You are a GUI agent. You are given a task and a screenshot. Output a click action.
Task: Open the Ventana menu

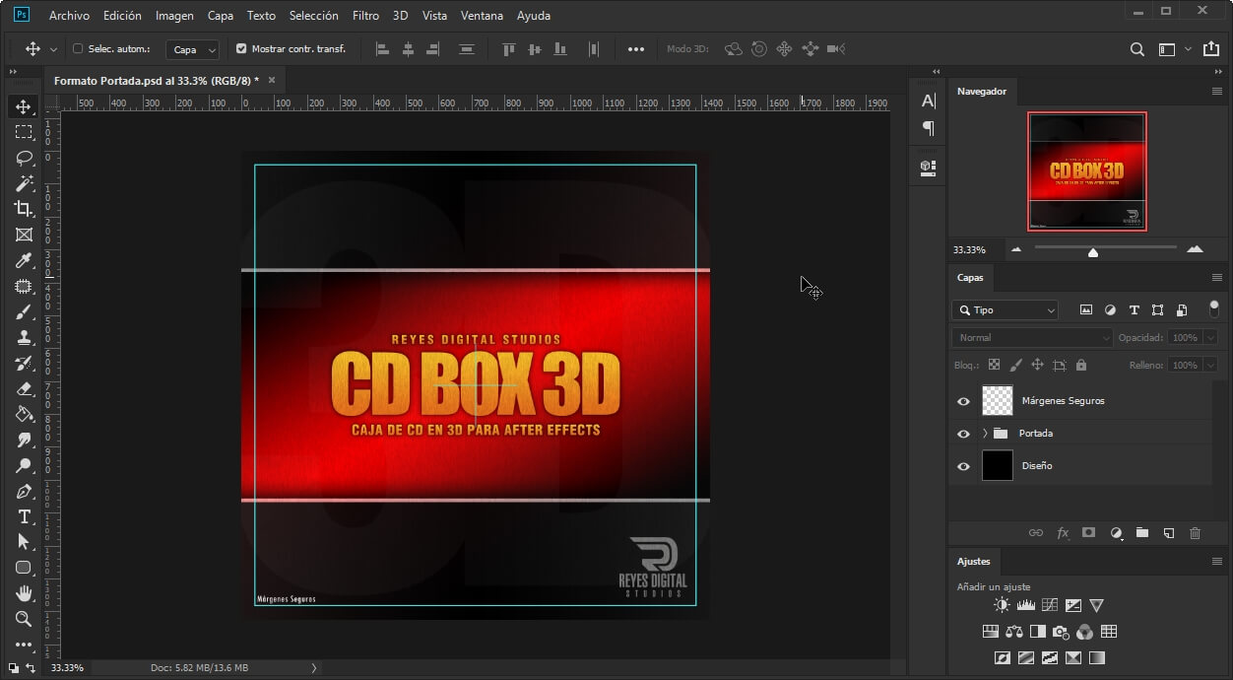pos(482,16)
